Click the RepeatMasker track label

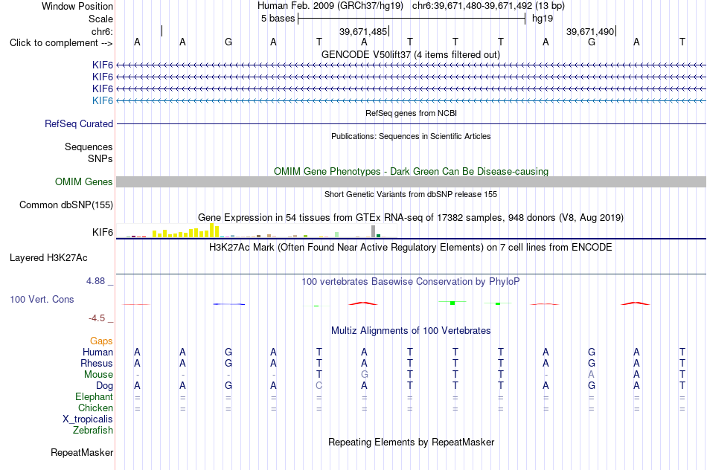(82, 452)
